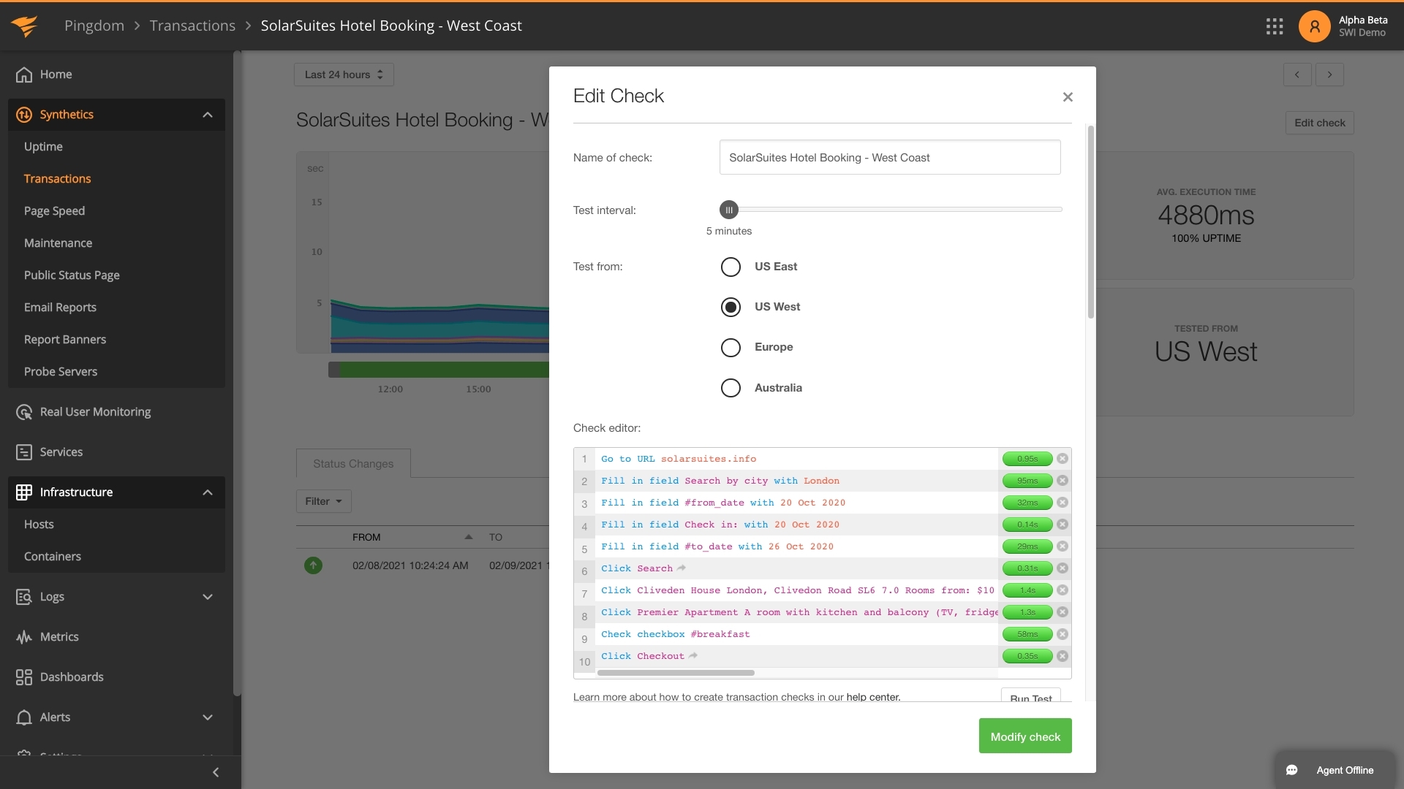Open Page Speed menu item
1404x789 pixels.
54,211
